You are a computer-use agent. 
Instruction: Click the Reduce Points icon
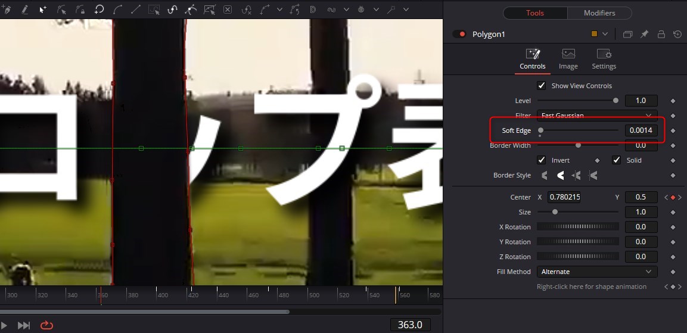coord(247,9)
